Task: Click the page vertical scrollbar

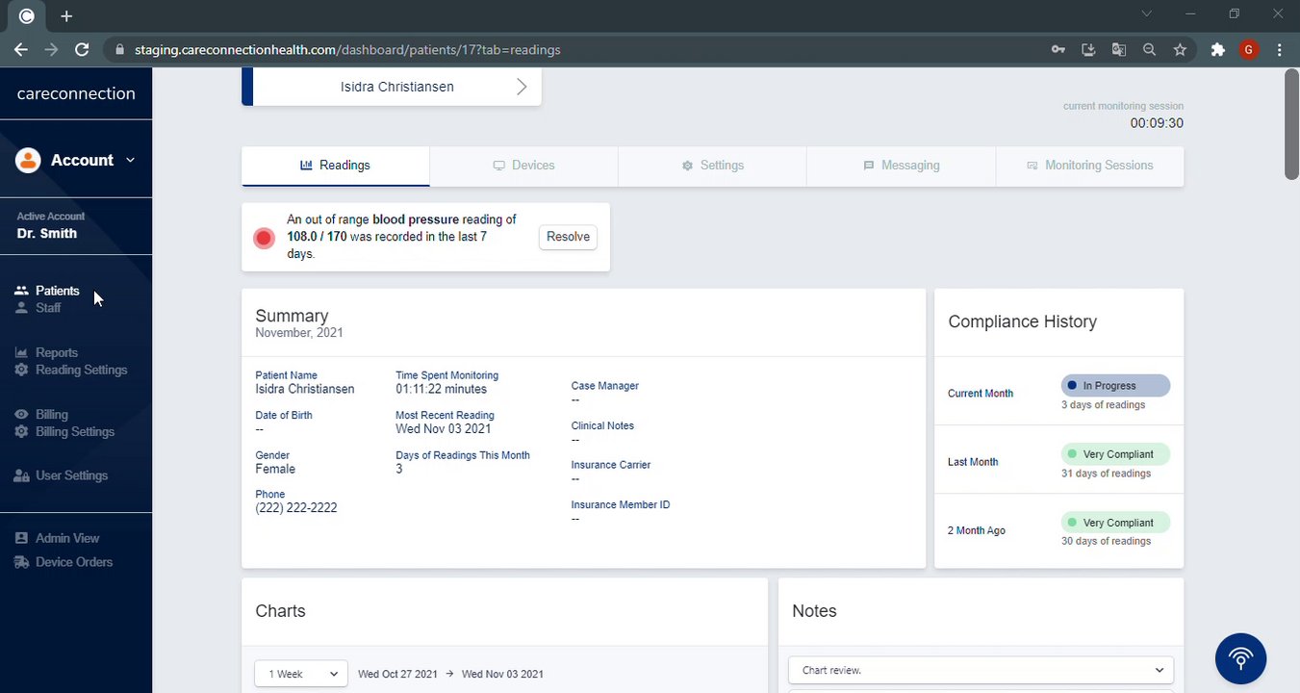Action: tap(1291, 124)
